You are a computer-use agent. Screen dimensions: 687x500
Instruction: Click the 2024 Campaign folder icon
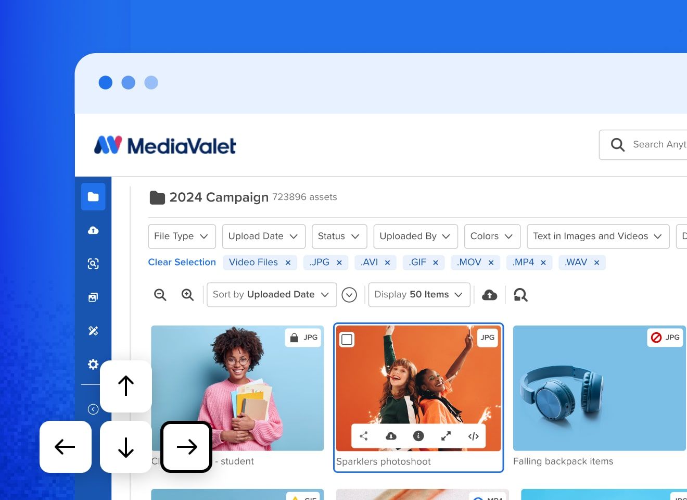(157, 197)
